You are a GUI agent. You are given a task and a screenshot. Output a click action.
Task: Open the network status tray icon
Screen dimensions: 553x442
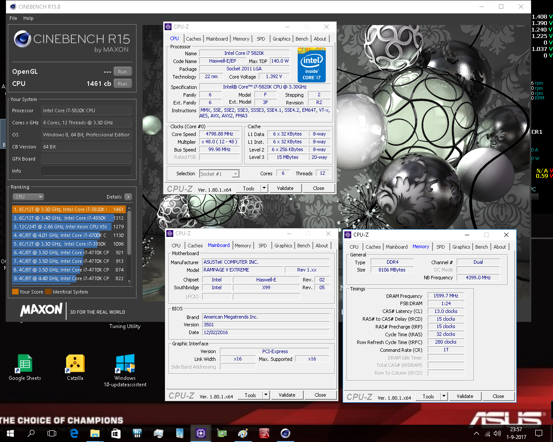pos(487,433)
